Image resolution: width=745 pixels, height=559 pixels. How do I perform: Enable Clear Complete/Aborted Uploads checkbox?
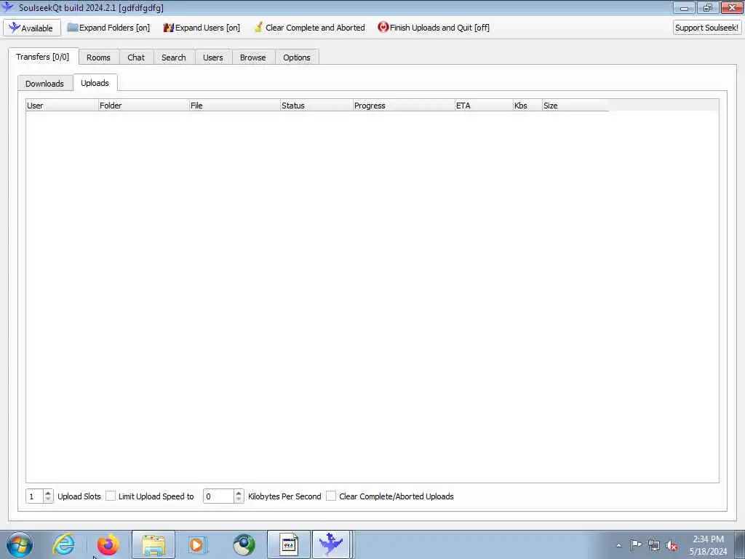coord(331,496)
